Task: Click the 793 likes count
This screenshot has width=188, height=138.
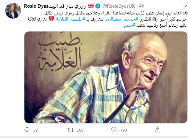Action: pyautogui.click(x=123, y=130)
